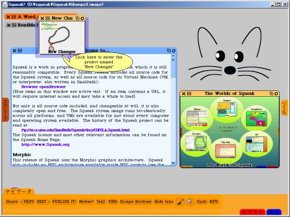Close the ReadMe.txt collapsed window
This screenshot has width=290, height=217.
point(9,25)
